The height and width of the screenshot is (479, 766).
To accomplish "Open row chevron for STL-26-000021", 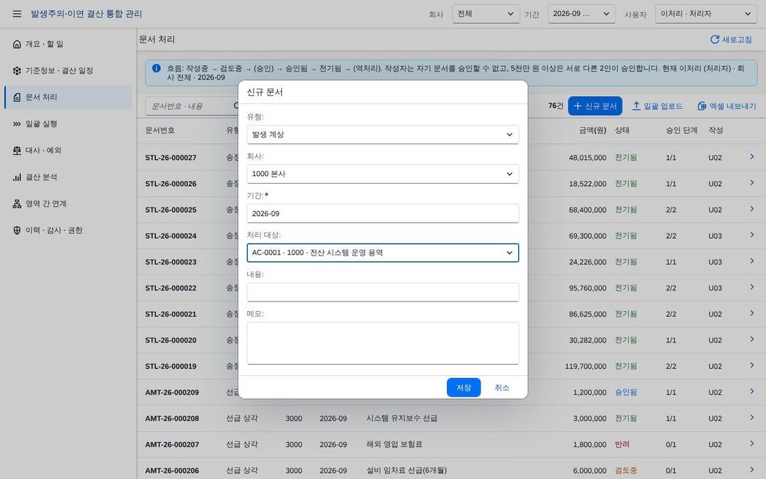I will [752, 313].
